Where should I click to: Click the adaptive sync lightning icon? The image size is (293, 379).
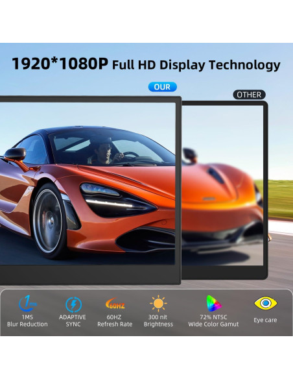tap(73, 304)
